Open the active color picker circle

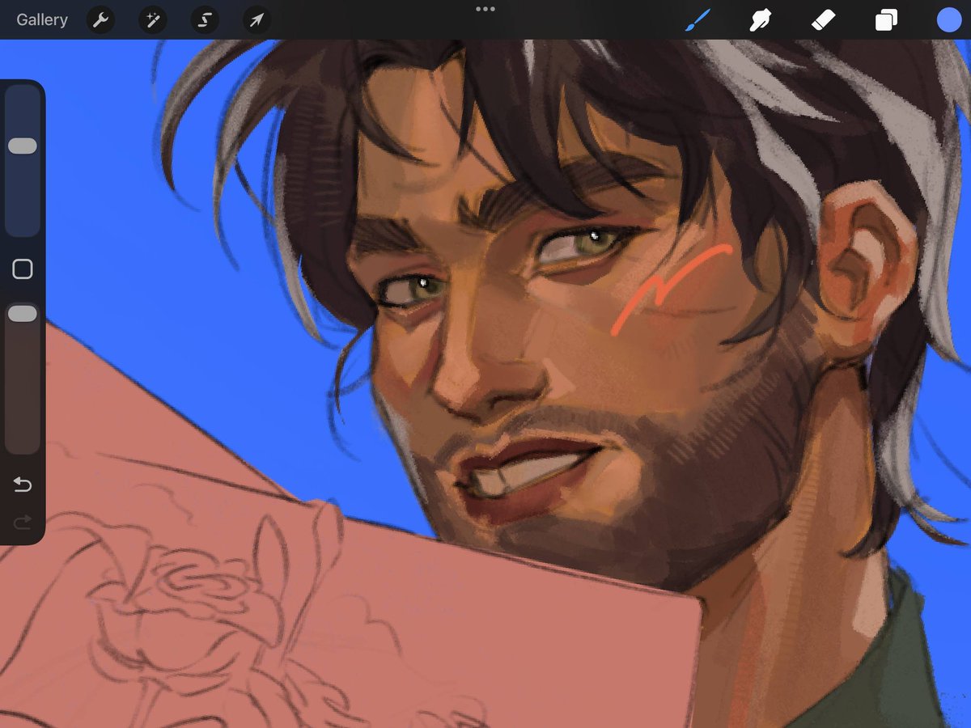(x=949, y=19)
